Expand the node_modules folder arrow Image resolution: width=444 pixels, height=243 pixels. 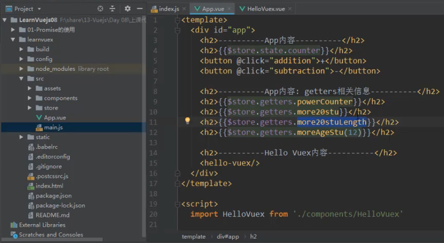click(x=21, y=69)
